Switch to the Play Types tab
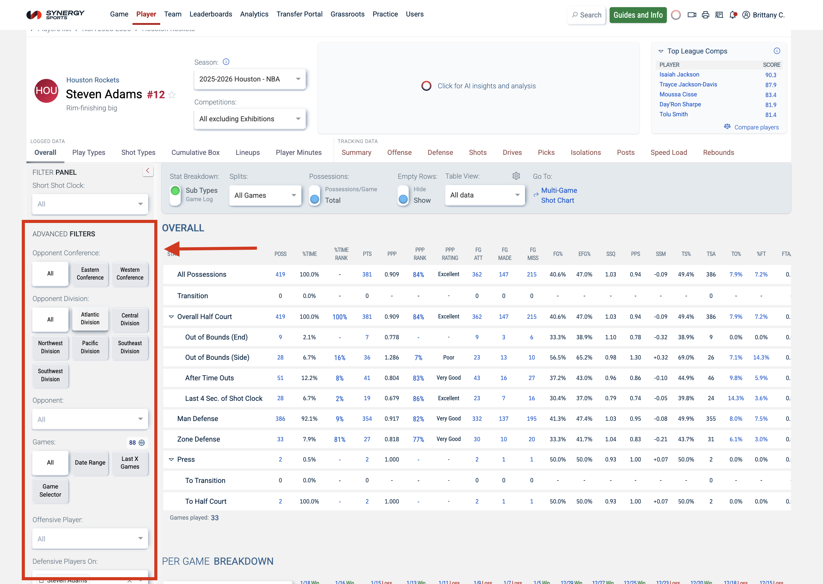The width and height of the screenshot is (823, 584). [89, 152]
